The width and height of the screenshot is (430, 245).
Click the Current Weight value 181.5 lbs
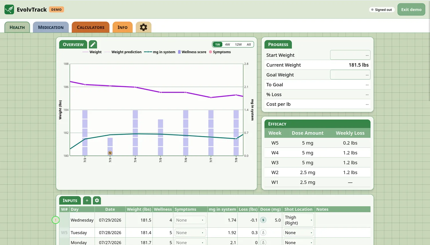[359, 65]
